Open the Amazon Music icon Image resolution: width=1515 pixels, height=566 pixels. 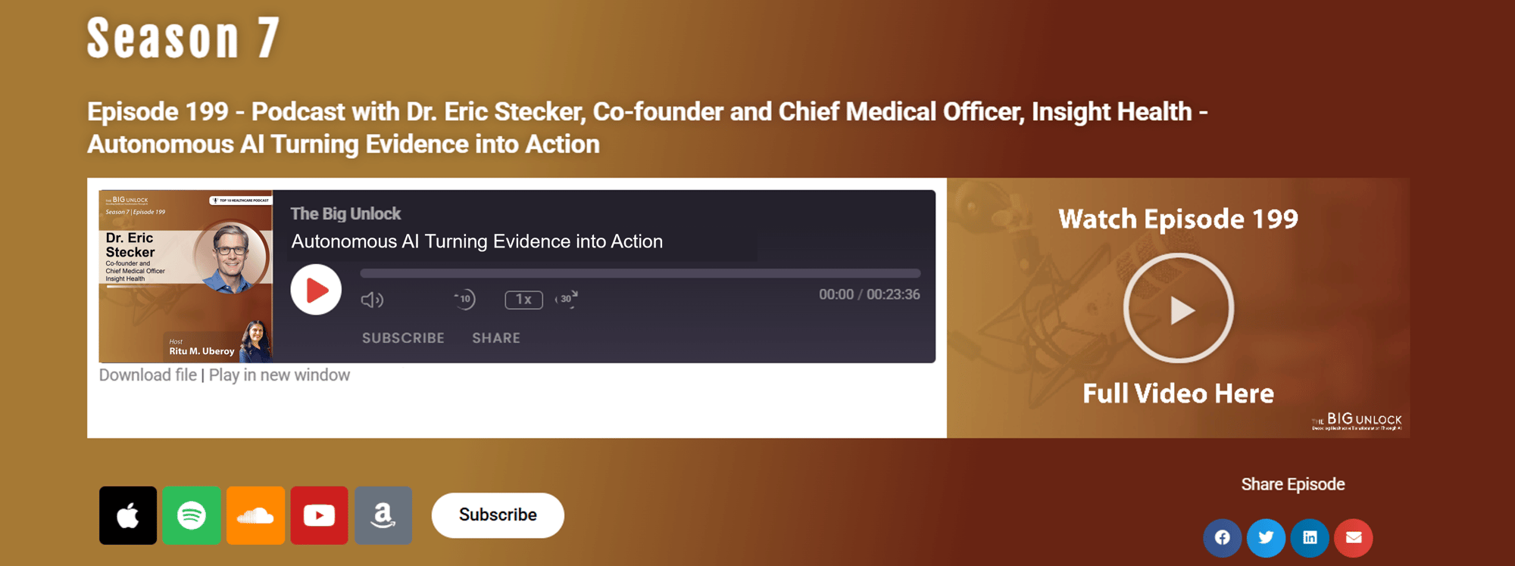[x=383, y=515]
